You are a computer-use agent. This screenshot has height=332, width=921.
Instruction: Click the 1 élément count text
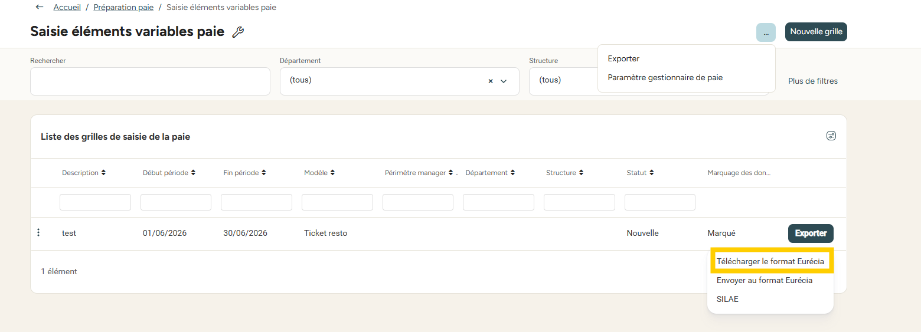59,271
